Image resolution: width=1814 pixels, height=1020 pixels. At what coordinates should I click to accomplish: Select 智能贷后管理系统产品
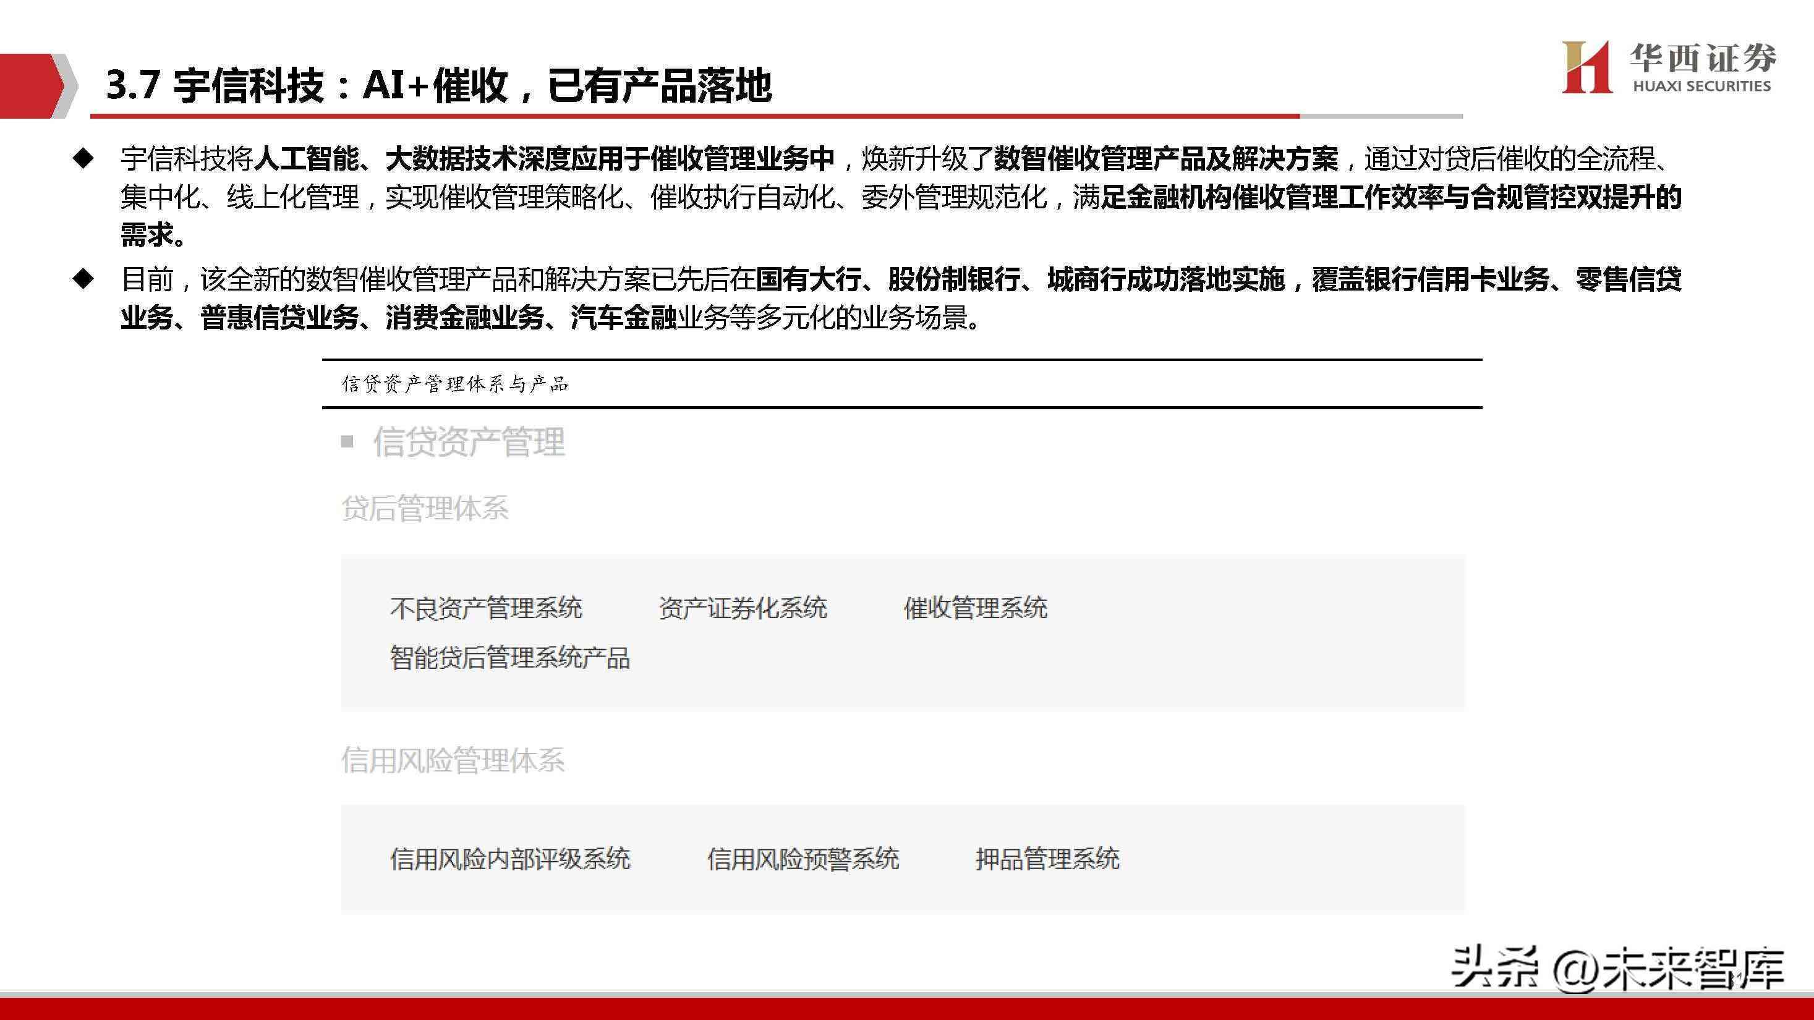pyautogui.click(x=510, y=658)
